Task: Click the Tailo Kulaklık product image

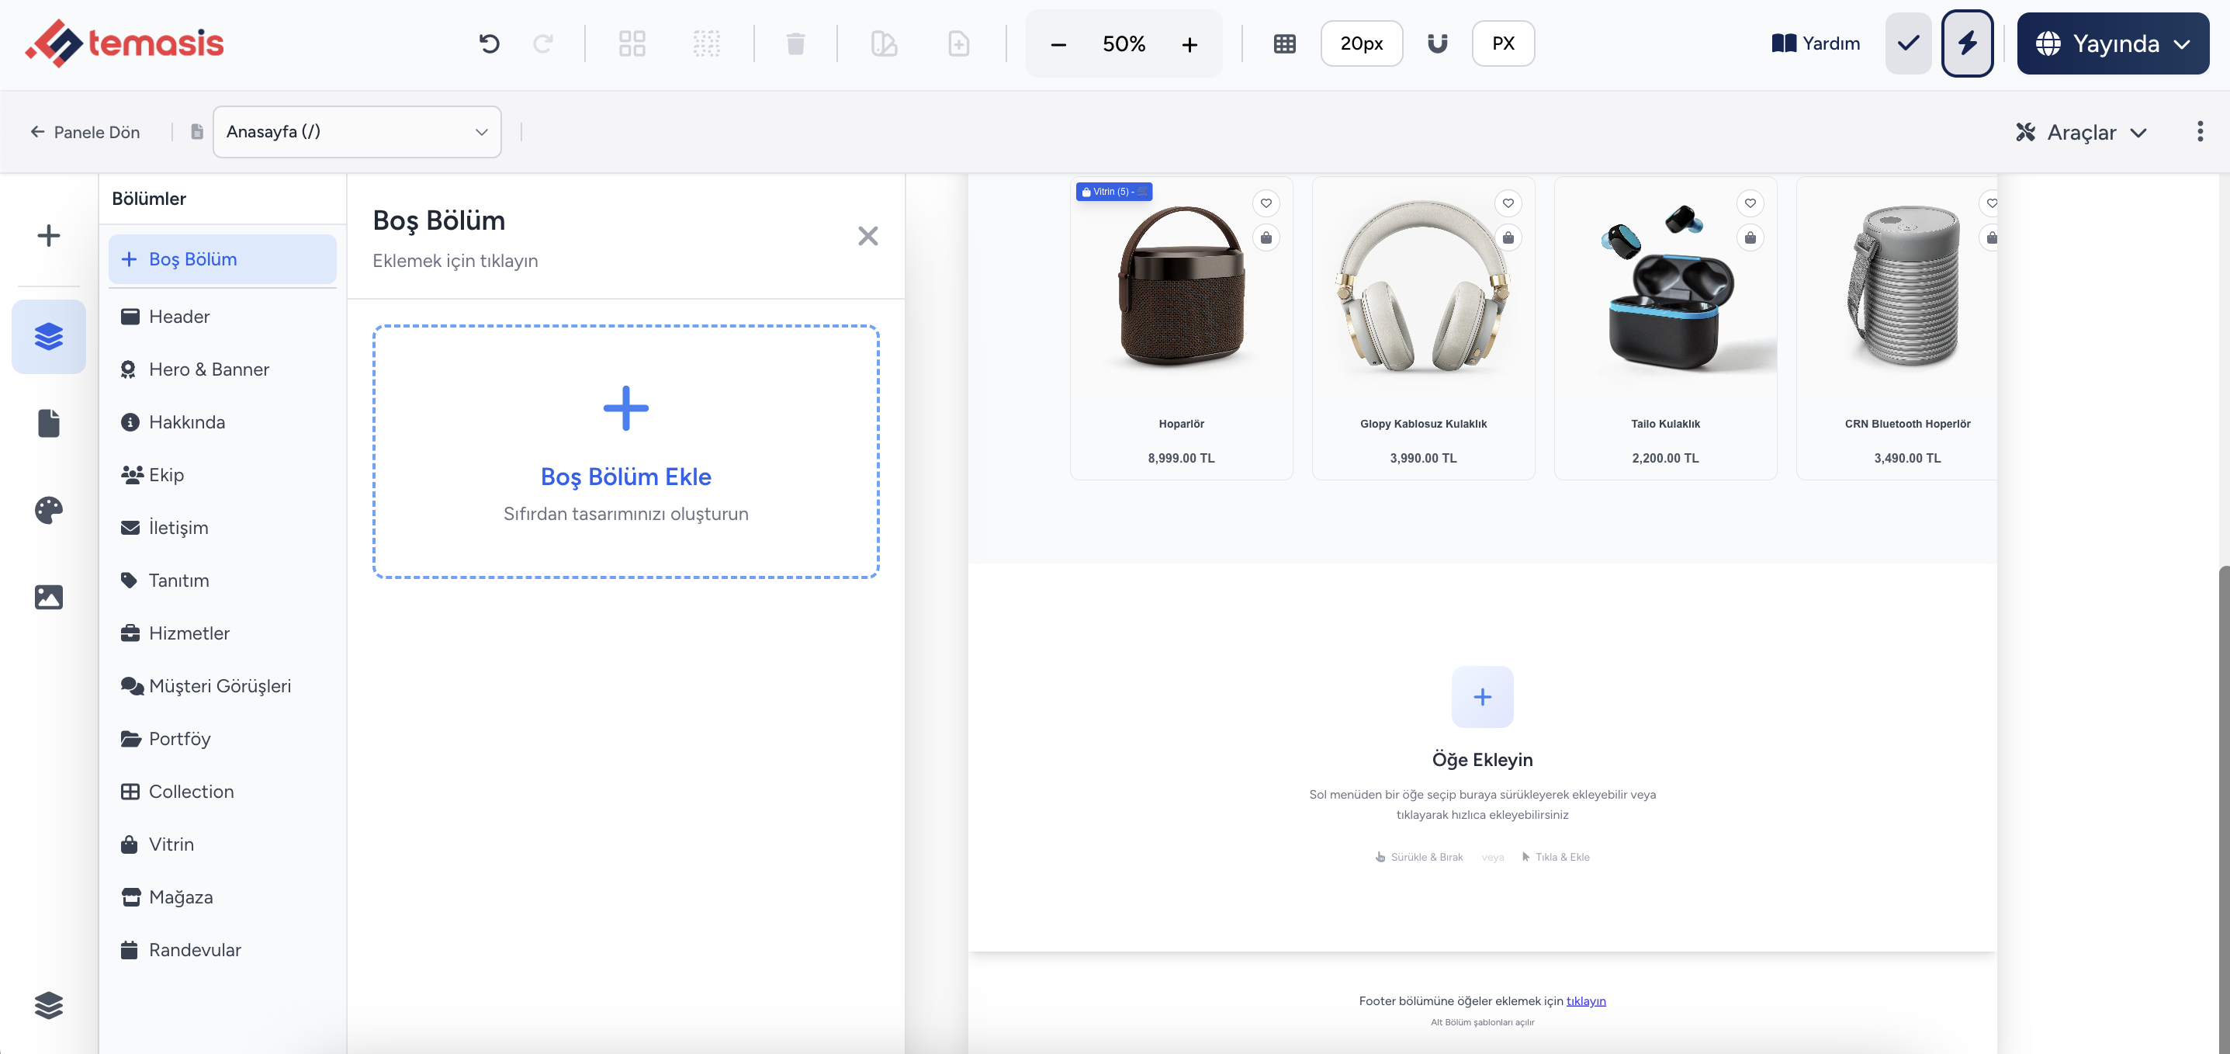Action: pos(1666,289)
